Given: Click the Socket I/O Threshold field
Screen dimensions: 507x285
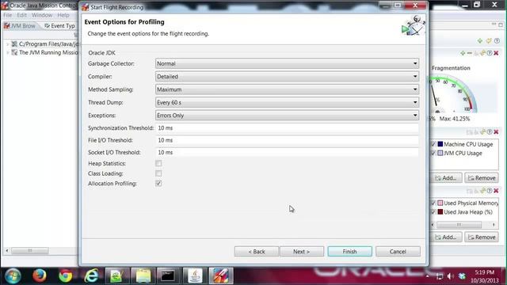Looking at the screenshot, I should pos(287,152).
